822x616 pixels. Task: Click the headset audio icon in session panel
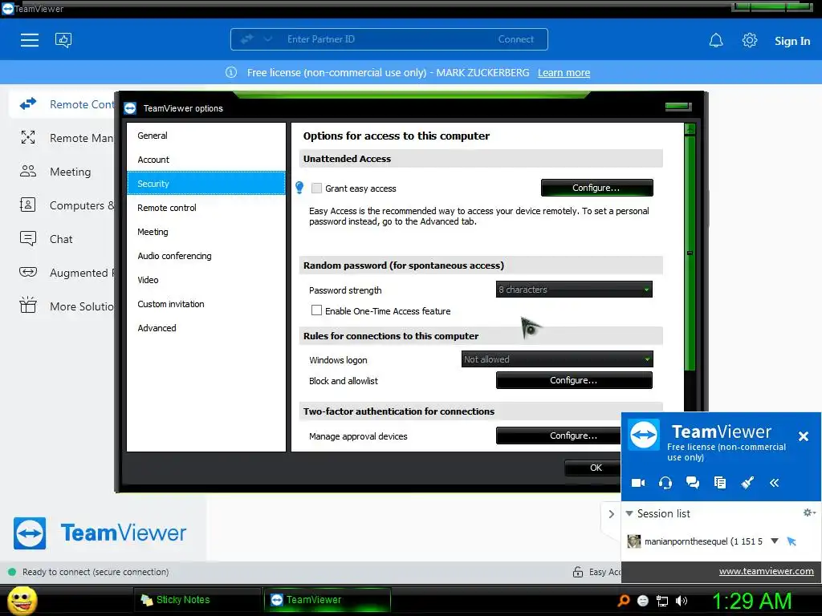pyautogui.click(x=665, y=482)
